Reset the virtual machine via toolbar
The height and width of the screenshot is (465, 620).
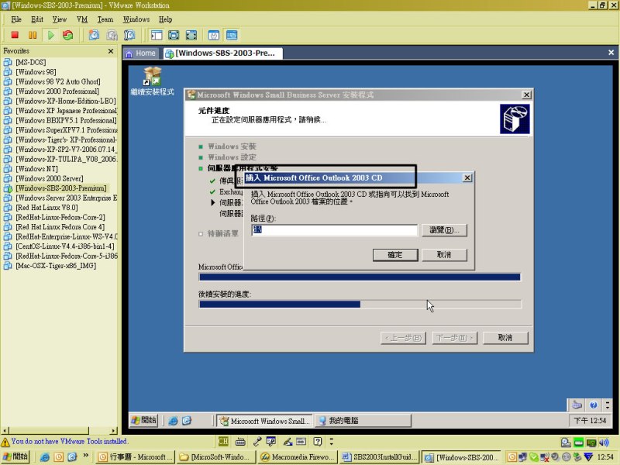(68, 35)
